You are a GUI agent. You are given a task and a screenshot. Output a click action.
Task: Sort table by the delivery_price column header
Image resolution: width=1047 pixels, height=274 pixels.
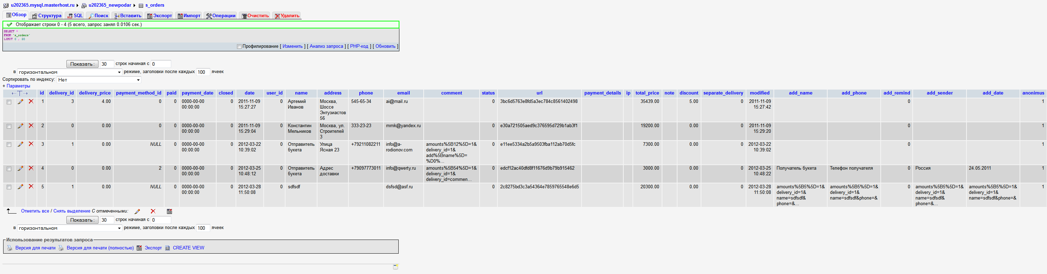(x=95, y=93)
